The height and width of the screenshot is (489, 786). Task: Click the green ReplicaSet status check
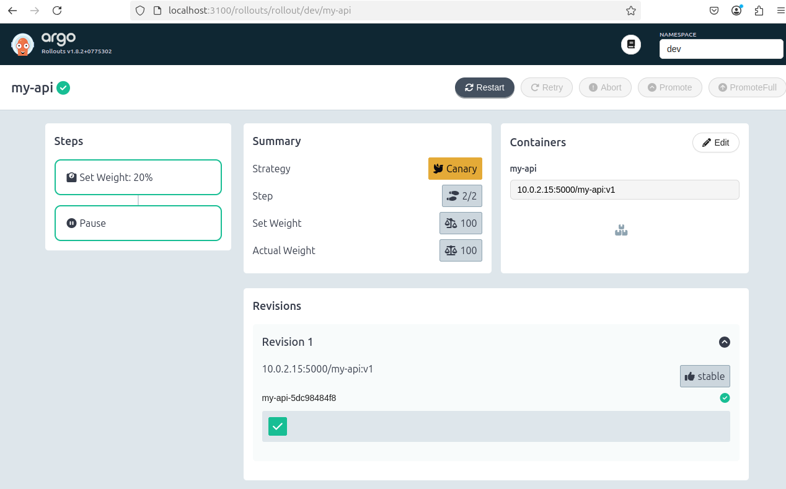[x=725, y=398]
